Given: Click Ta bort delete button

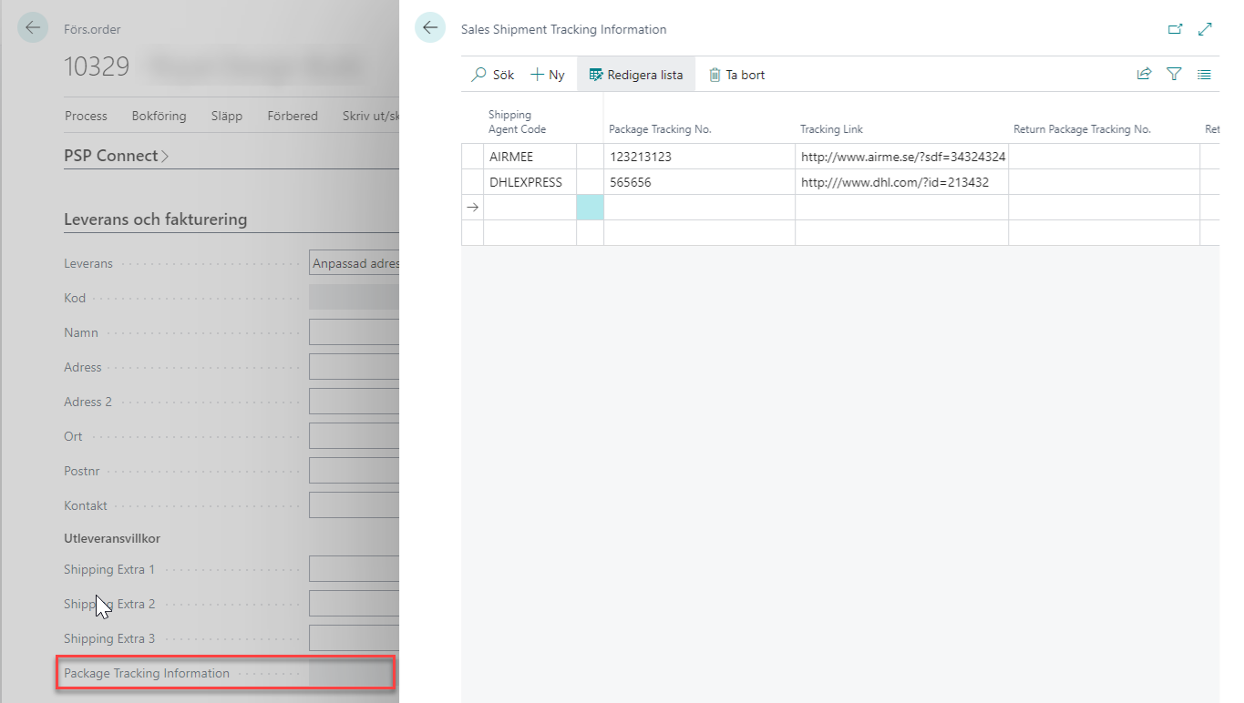Looking at the screenshot, I should (x=736, y=75).
